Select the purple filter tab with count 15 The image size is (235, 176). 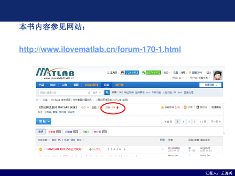100,132
